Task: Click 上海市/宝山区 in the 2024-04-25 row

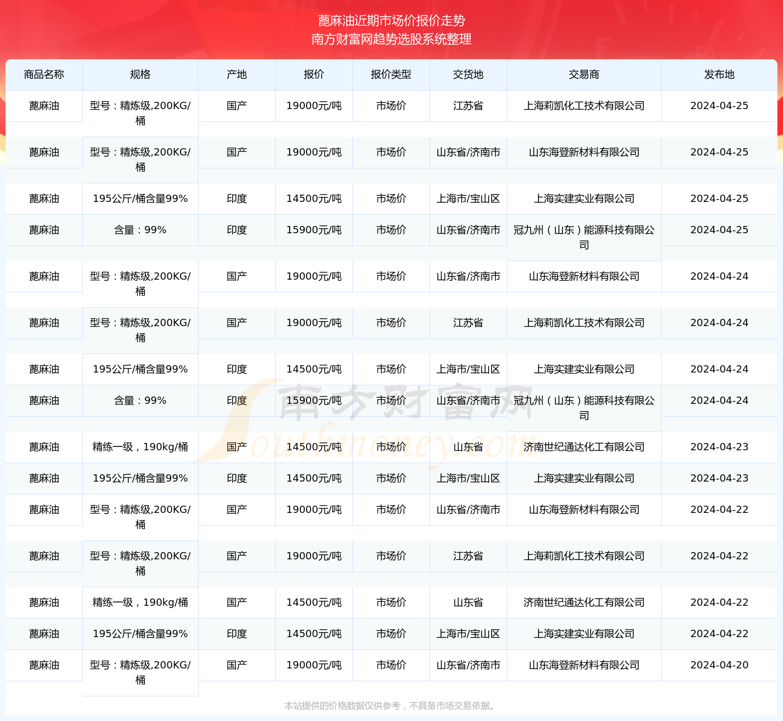Action: [x=468, y=199]
